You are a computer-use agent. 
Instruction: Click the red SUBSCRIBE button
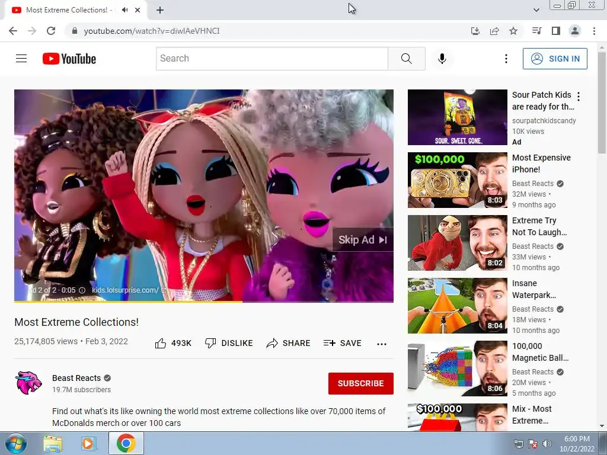(361, 383)
